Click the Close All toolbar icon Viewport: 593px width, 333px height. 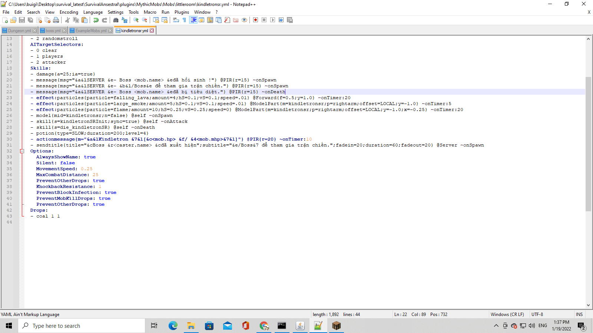pyautogui.click(x=47, y=20)
